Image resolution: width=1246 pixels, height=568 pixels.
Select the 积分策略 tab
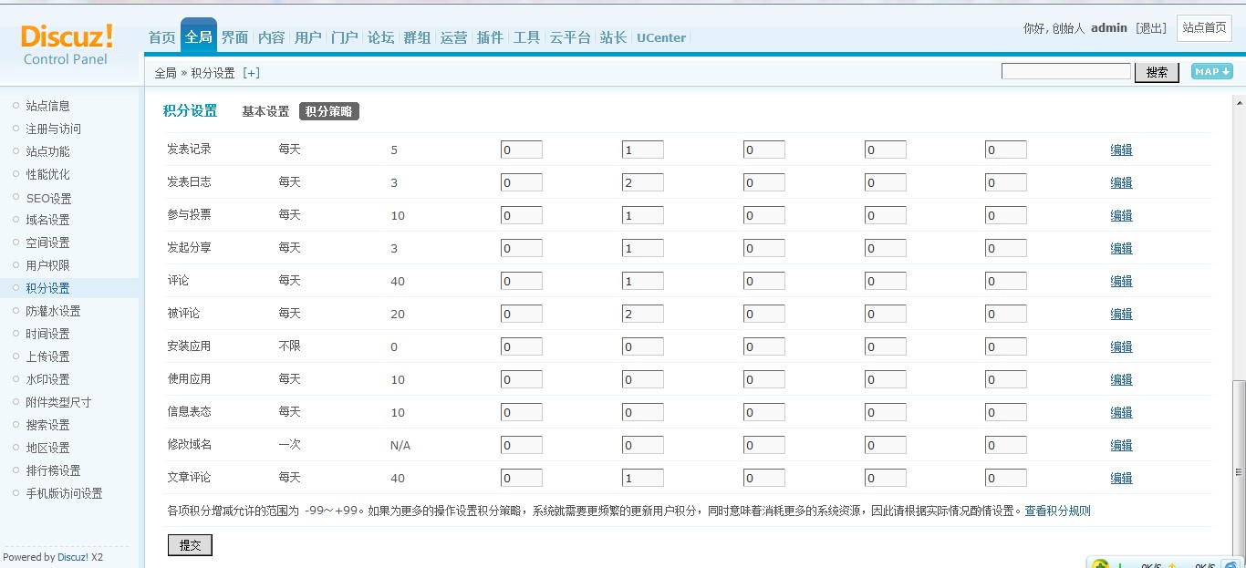(x=329, y=111)
